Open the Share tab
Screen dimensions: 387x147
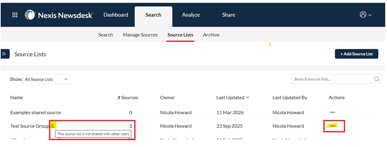pyautogui.click(x=229, y=15)
